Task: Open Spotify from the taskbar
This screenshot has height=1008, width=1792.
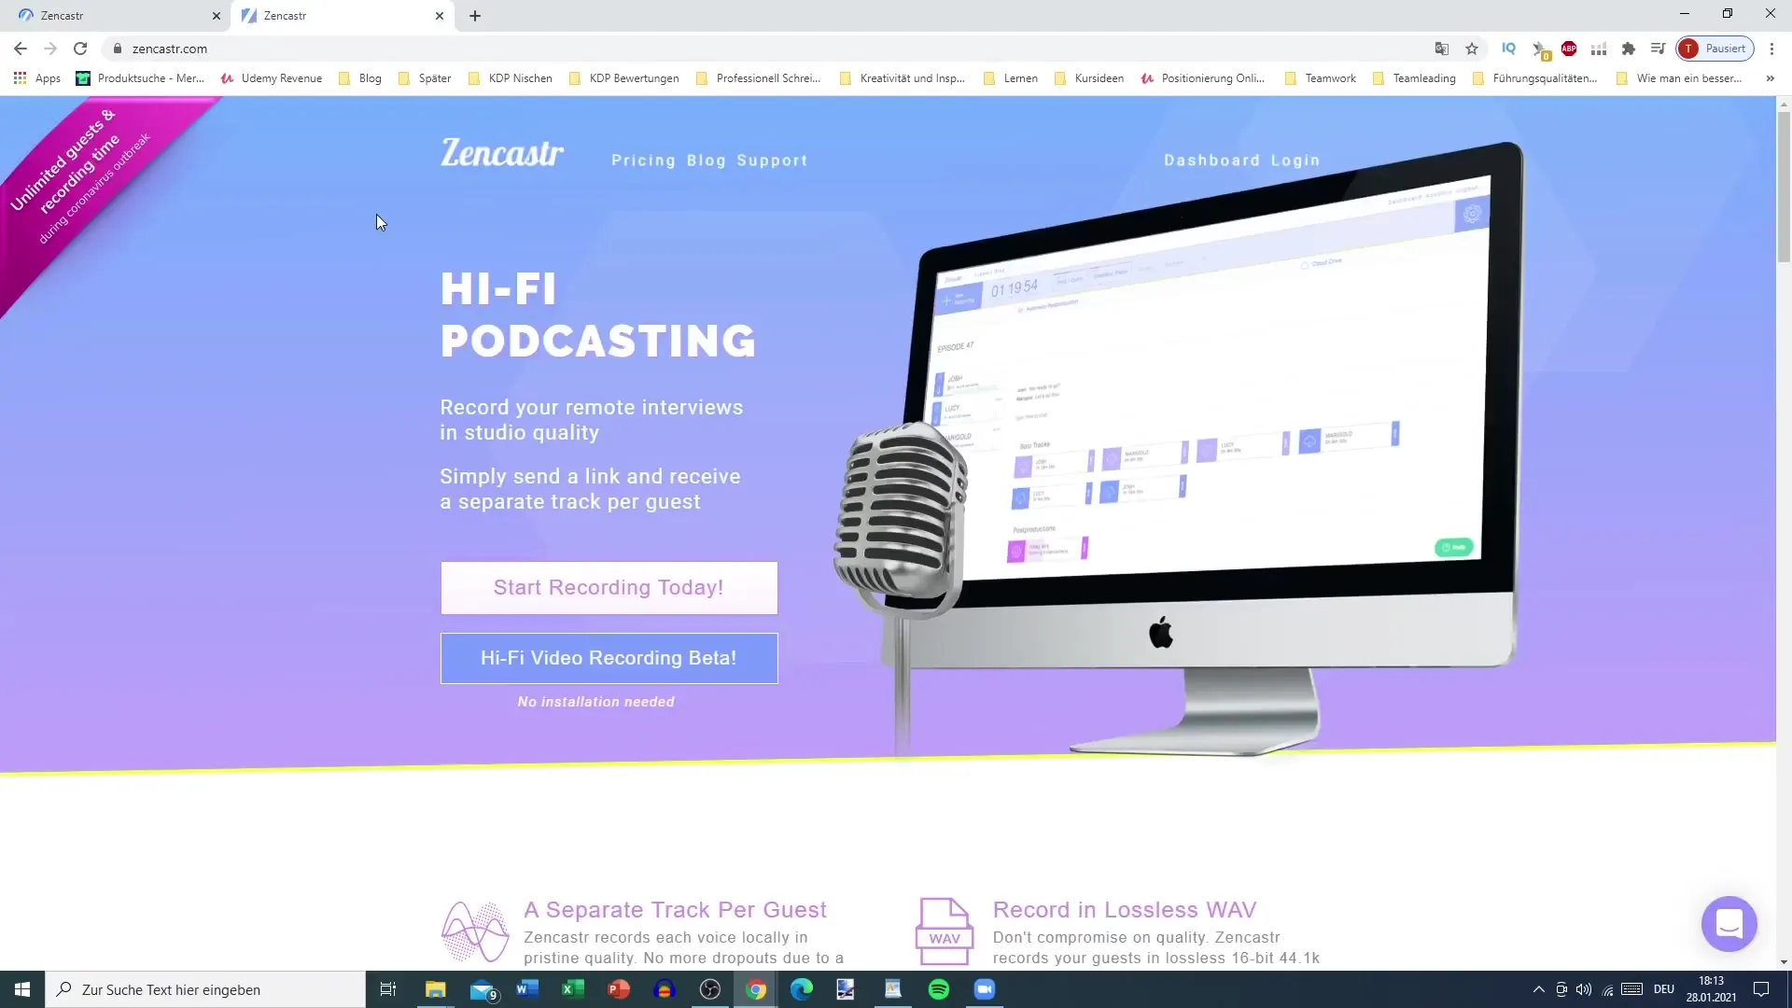Action: point(939,989)
